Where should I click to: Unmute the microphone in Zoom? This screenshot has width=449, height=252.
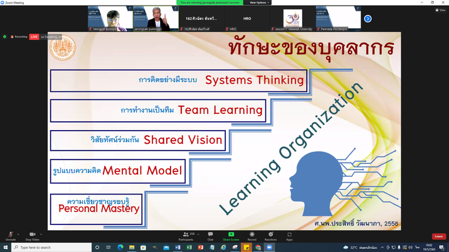coord(11,236)
